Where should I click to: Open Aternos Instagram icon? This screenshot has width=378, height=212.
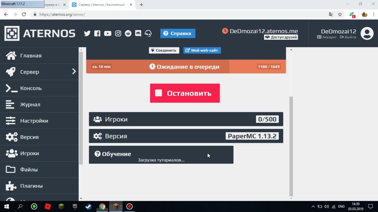118,33
